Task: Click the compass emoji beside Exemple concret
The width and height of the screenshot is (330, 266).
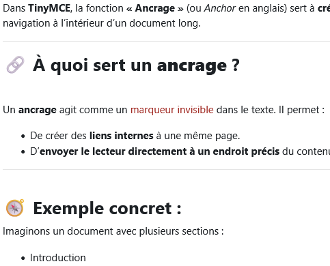Action: pos(15,208)
